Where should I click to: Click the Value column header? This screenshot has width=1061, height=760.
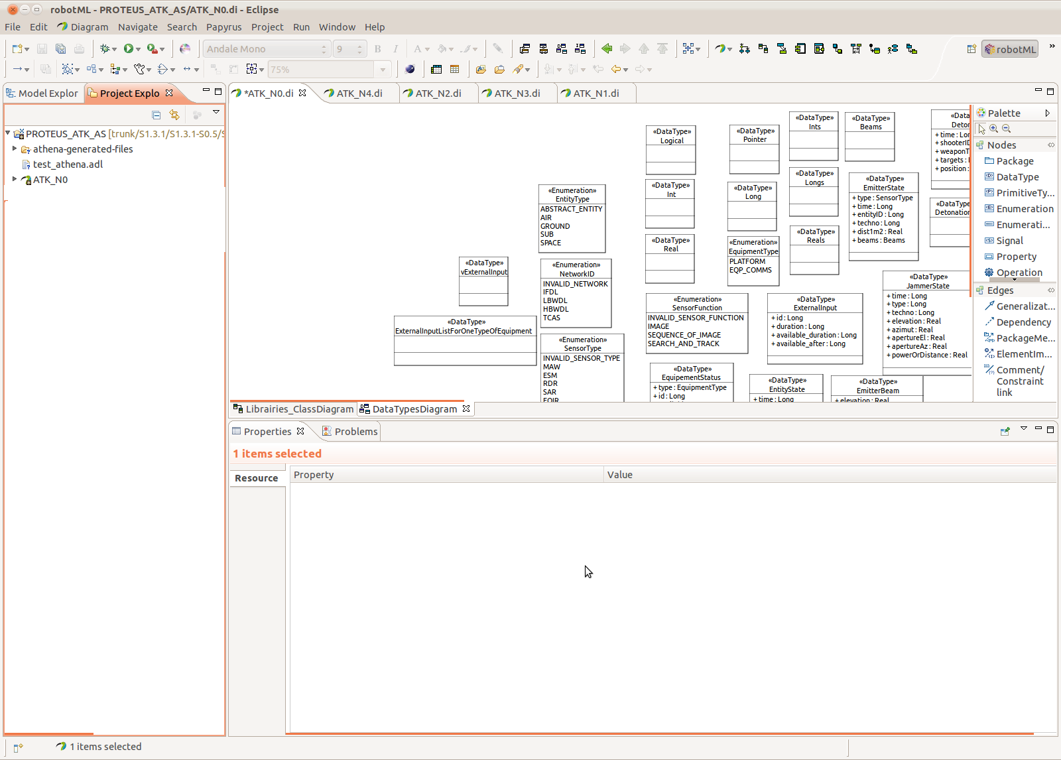pos(830,475)
